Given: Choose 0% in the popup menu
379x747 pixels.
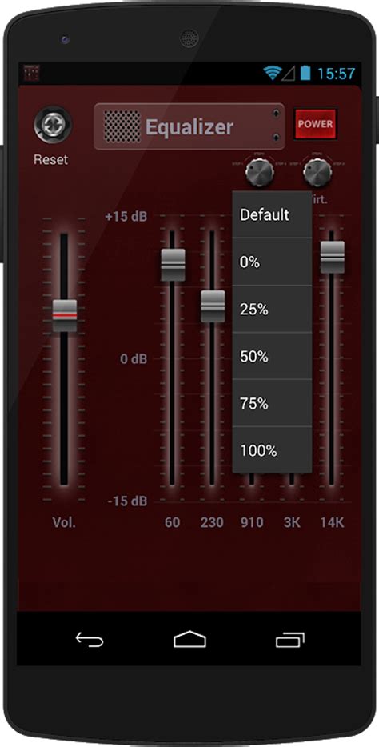Looking at the screenshot, I should click(x=273, y=262).
